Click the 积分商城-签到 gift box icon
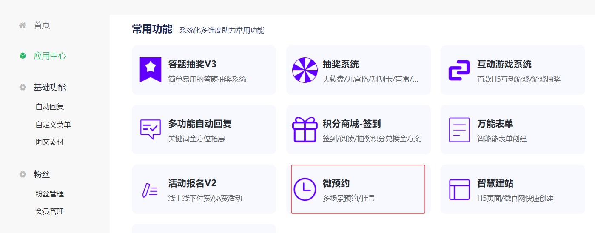 [305, 130]
